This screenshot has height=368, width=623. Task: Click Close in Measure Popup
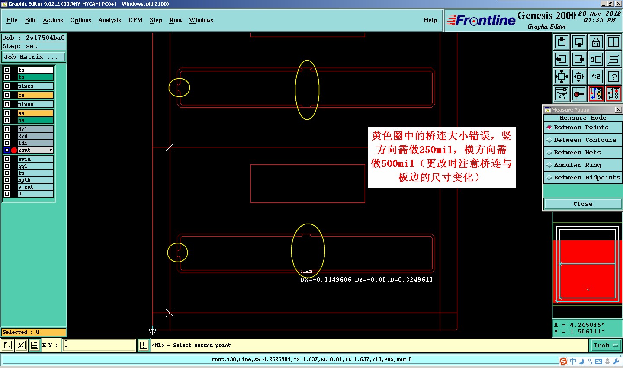[583, 204]
